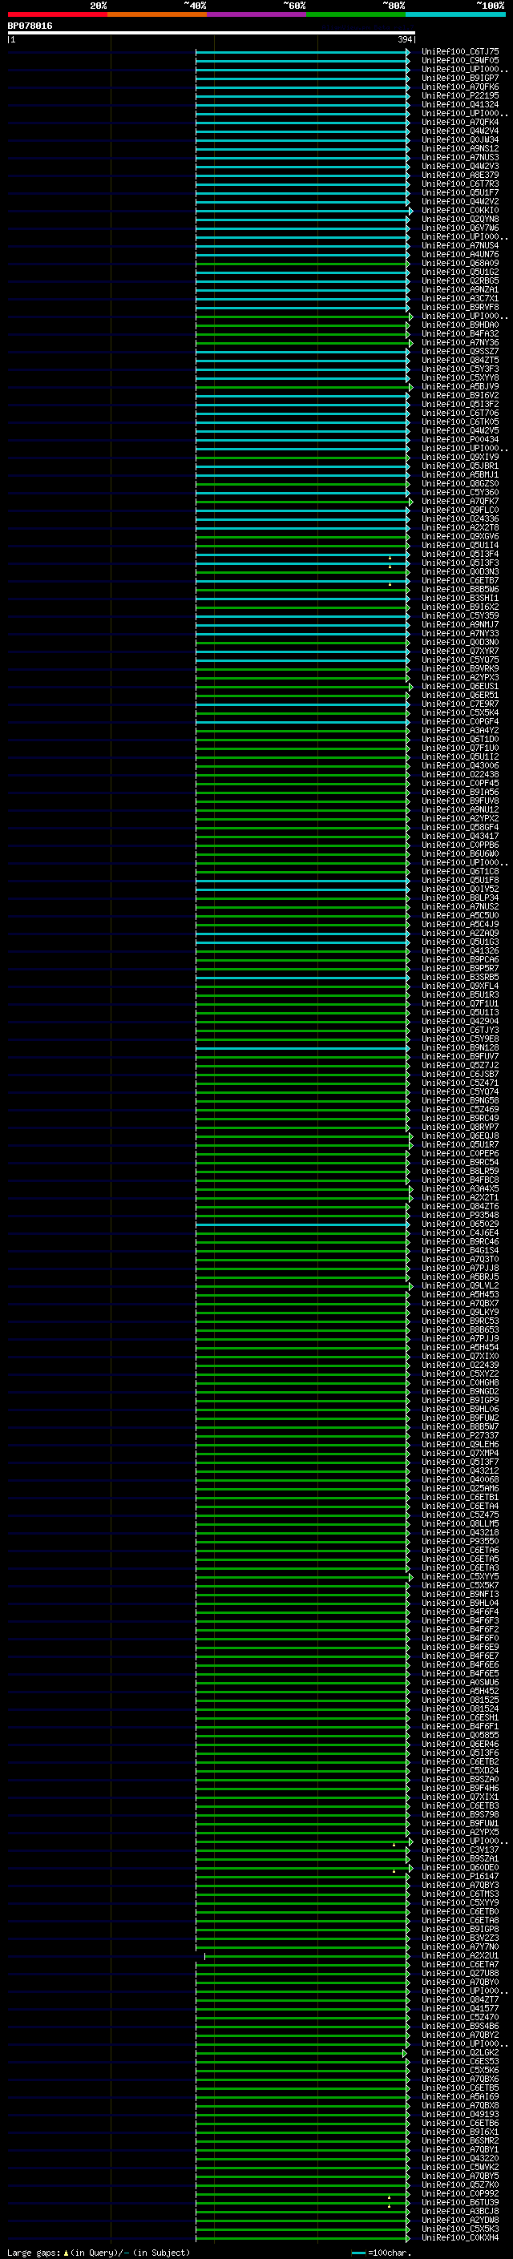Open hit UniRef100_B9IGP7
Viewport: 513px width, 2259px height.
(x=459, y=78)
